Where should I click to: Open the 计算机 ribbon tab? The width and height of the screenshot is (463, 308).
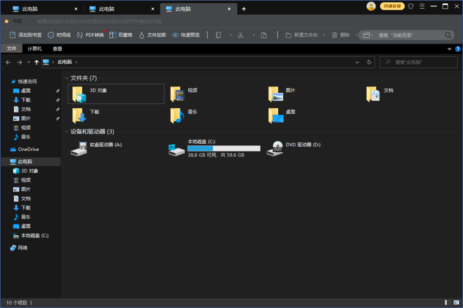point(35,49)
